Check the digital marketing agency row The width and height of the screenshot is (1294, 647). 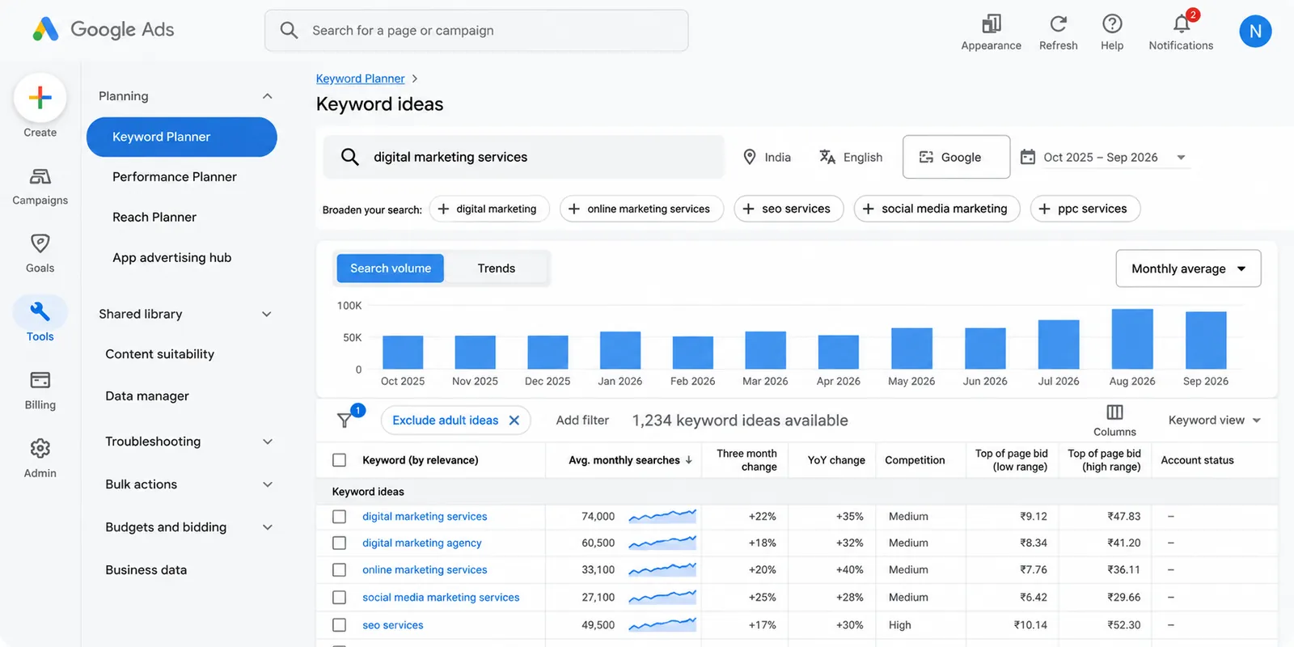pos(340,543)
